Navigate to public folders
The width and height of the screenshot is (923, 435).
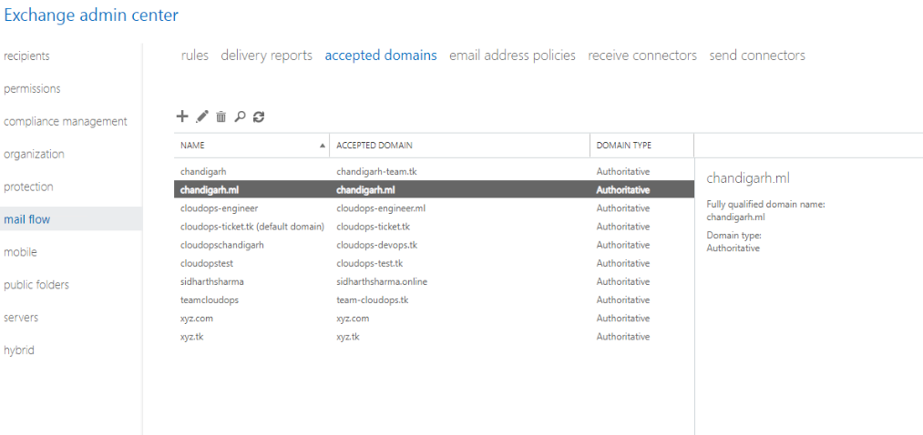[x=36, y=285]
